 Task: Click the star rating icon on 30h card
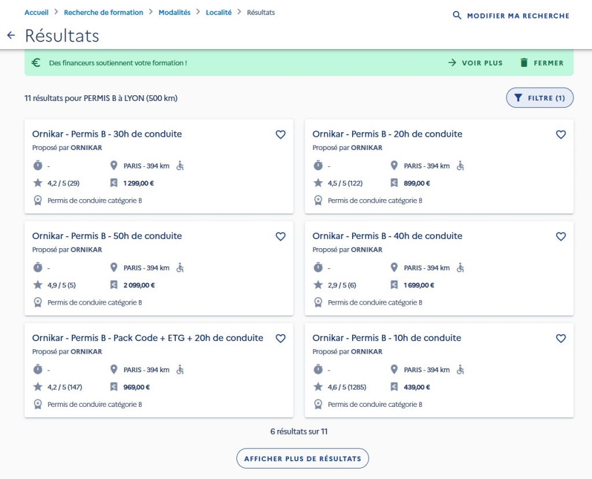point(38,183)
